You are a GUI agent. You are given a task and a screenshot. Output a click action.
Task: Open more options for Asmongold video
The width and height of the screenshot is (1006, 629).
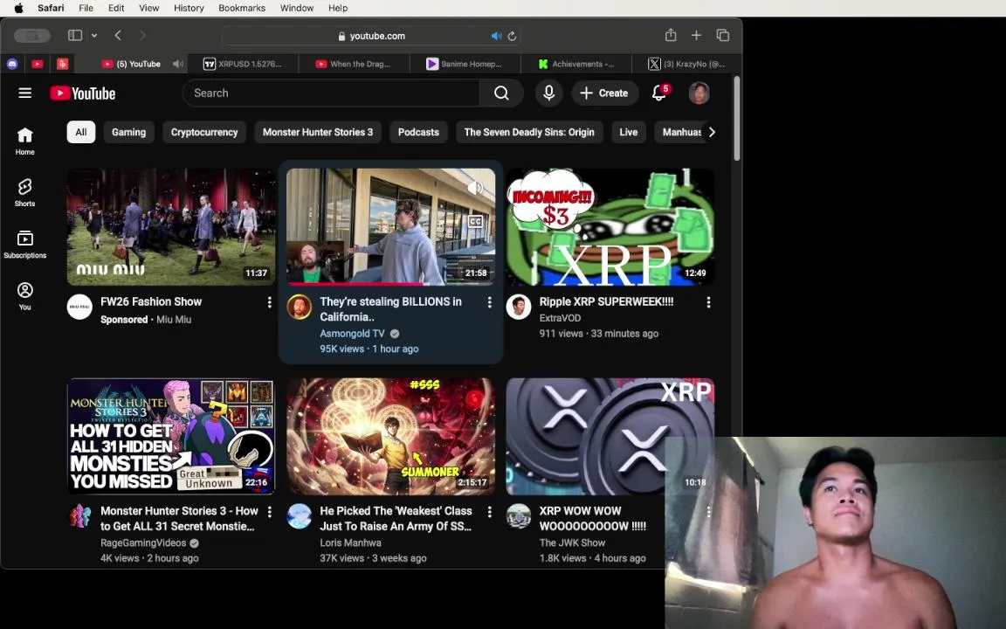click(490, 301)
